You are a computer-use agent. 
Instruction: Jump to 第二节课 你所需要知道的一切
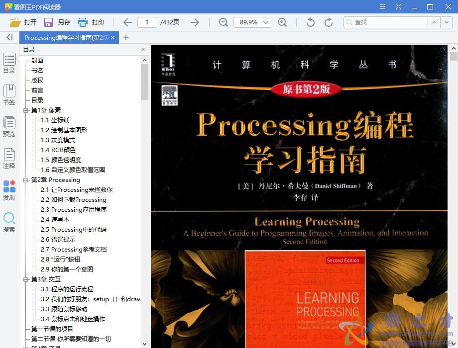(x=71, y=339)
